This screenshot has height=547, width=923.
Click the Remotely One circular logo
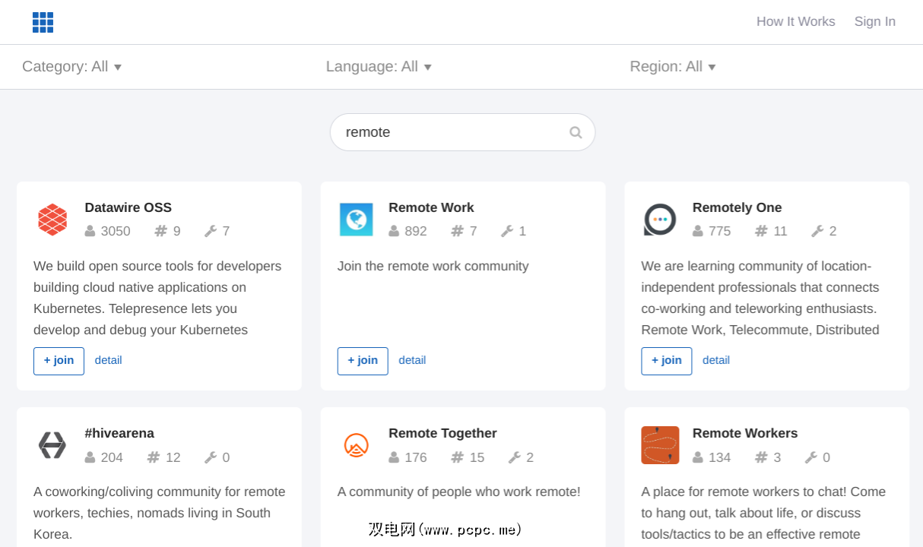pos(660,220)
